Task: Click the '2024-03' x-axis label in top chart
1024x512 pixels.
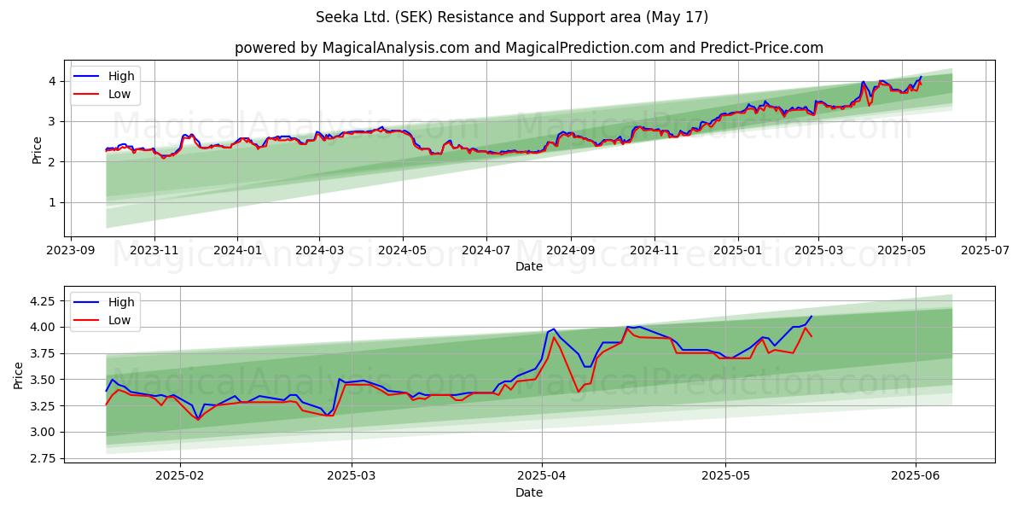Action: coord(318,251)
